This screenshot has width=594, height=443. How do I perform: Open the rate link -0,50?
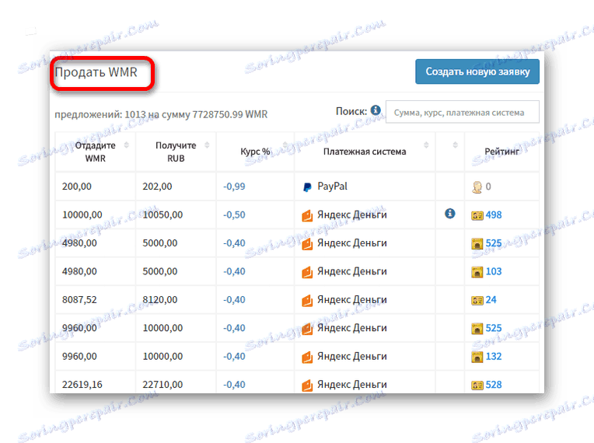[x=234, y=215]
